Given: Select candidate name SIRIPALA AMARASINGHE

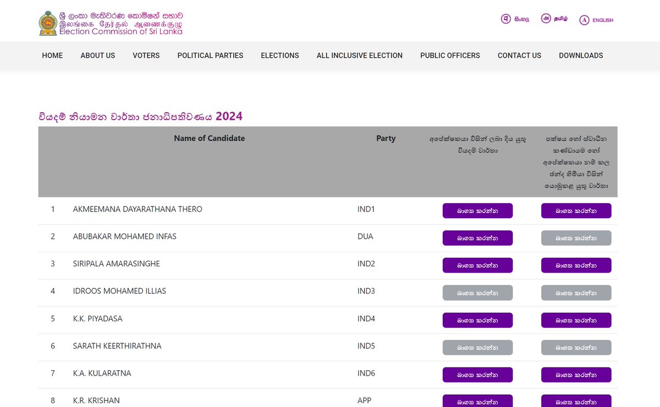Looking at the screenshot, I should coord(117,264).
